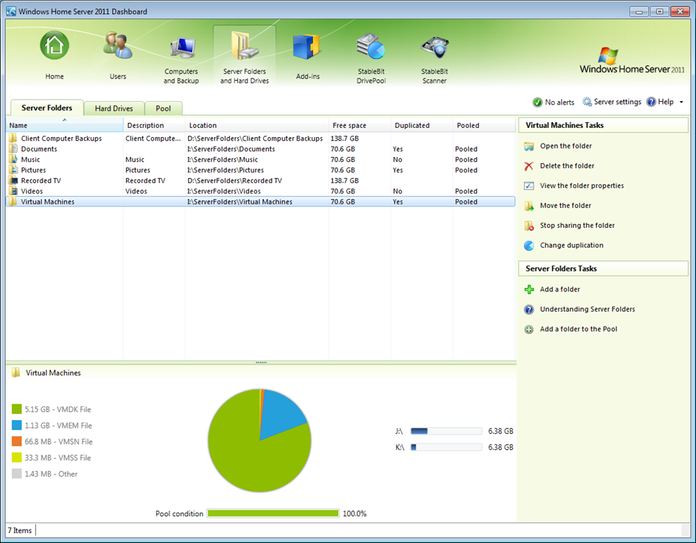Viewport: 696px width, 543px height.
Task: Click the J:\ drive usage bar
Action: point(446,431)
